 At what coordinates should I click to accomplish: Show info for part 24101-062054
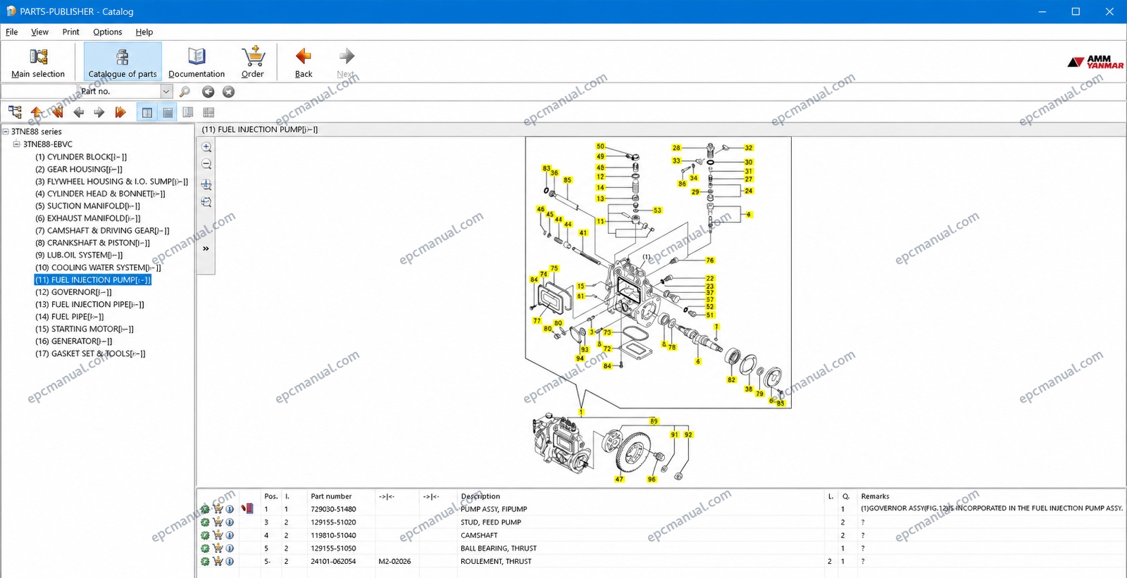tap(230, 561)
